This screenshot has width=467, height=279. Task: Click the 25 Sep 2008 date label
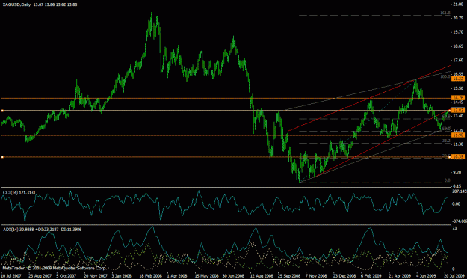coord(289,276)
